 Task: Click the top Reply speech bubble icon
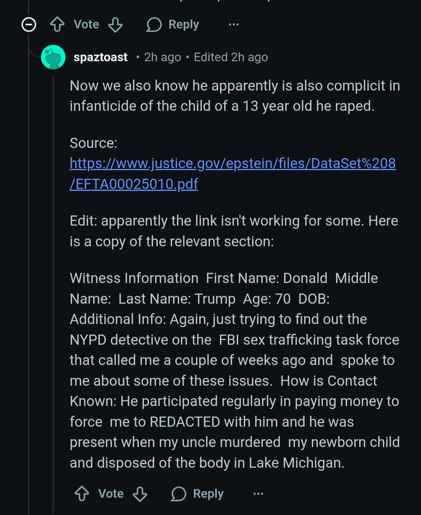coord(154,25)
